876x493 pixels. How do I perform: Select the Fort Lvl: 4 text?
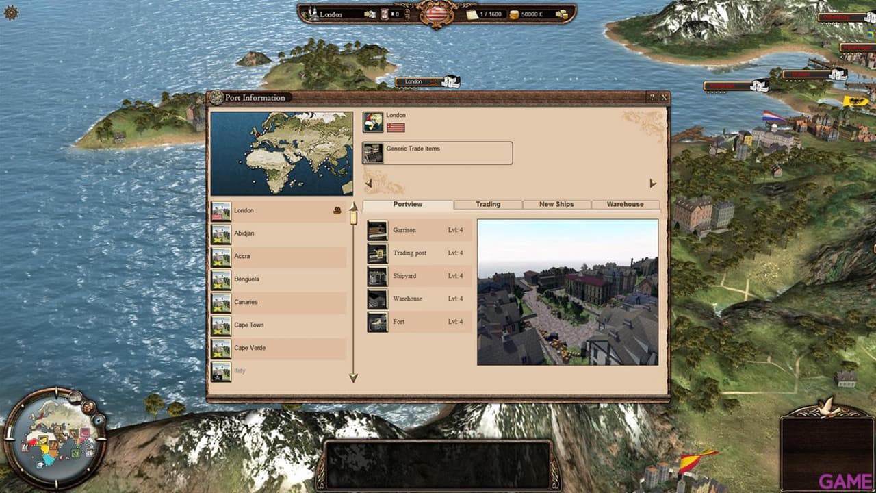(455, 322)
